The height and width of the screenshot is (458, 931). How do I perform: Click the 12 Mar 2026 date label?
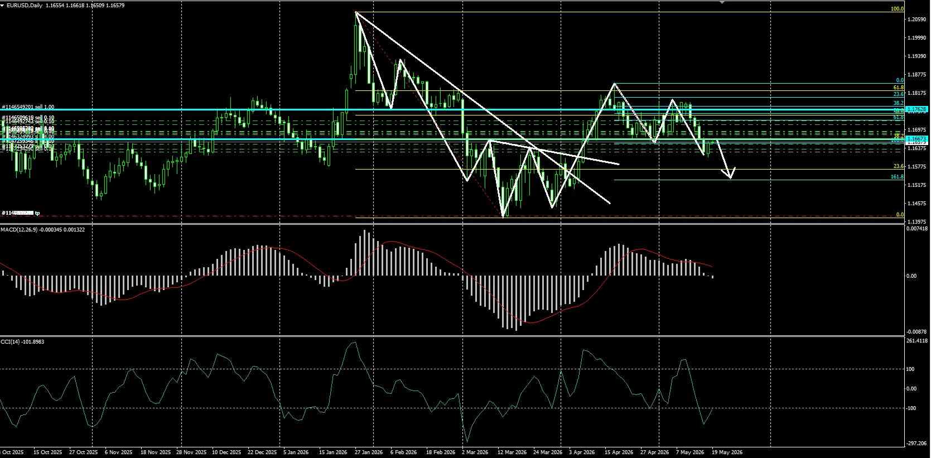click(512, 452)
